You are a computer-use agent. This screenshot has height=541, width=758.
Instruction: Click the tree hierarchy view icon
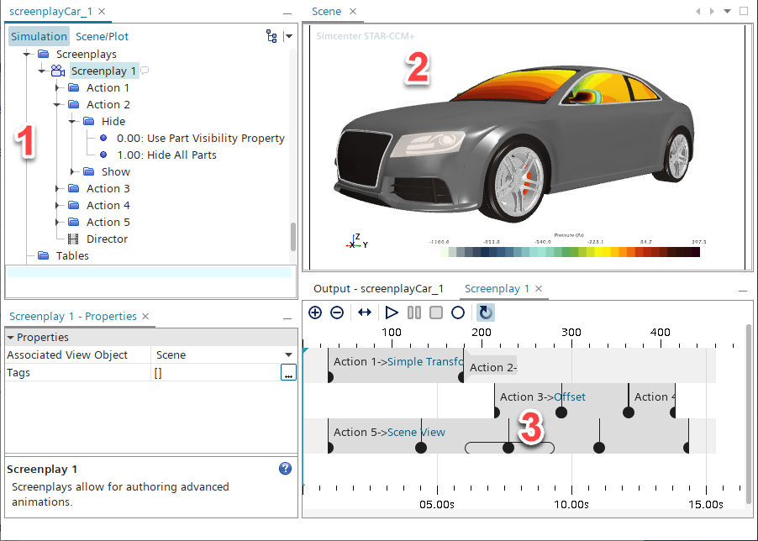[271, 36]
